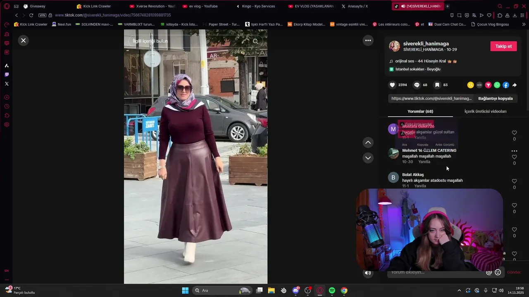Click the TikTok URL in address bar
This screenshot has width=529, height=297.
(x=113, y=15)
